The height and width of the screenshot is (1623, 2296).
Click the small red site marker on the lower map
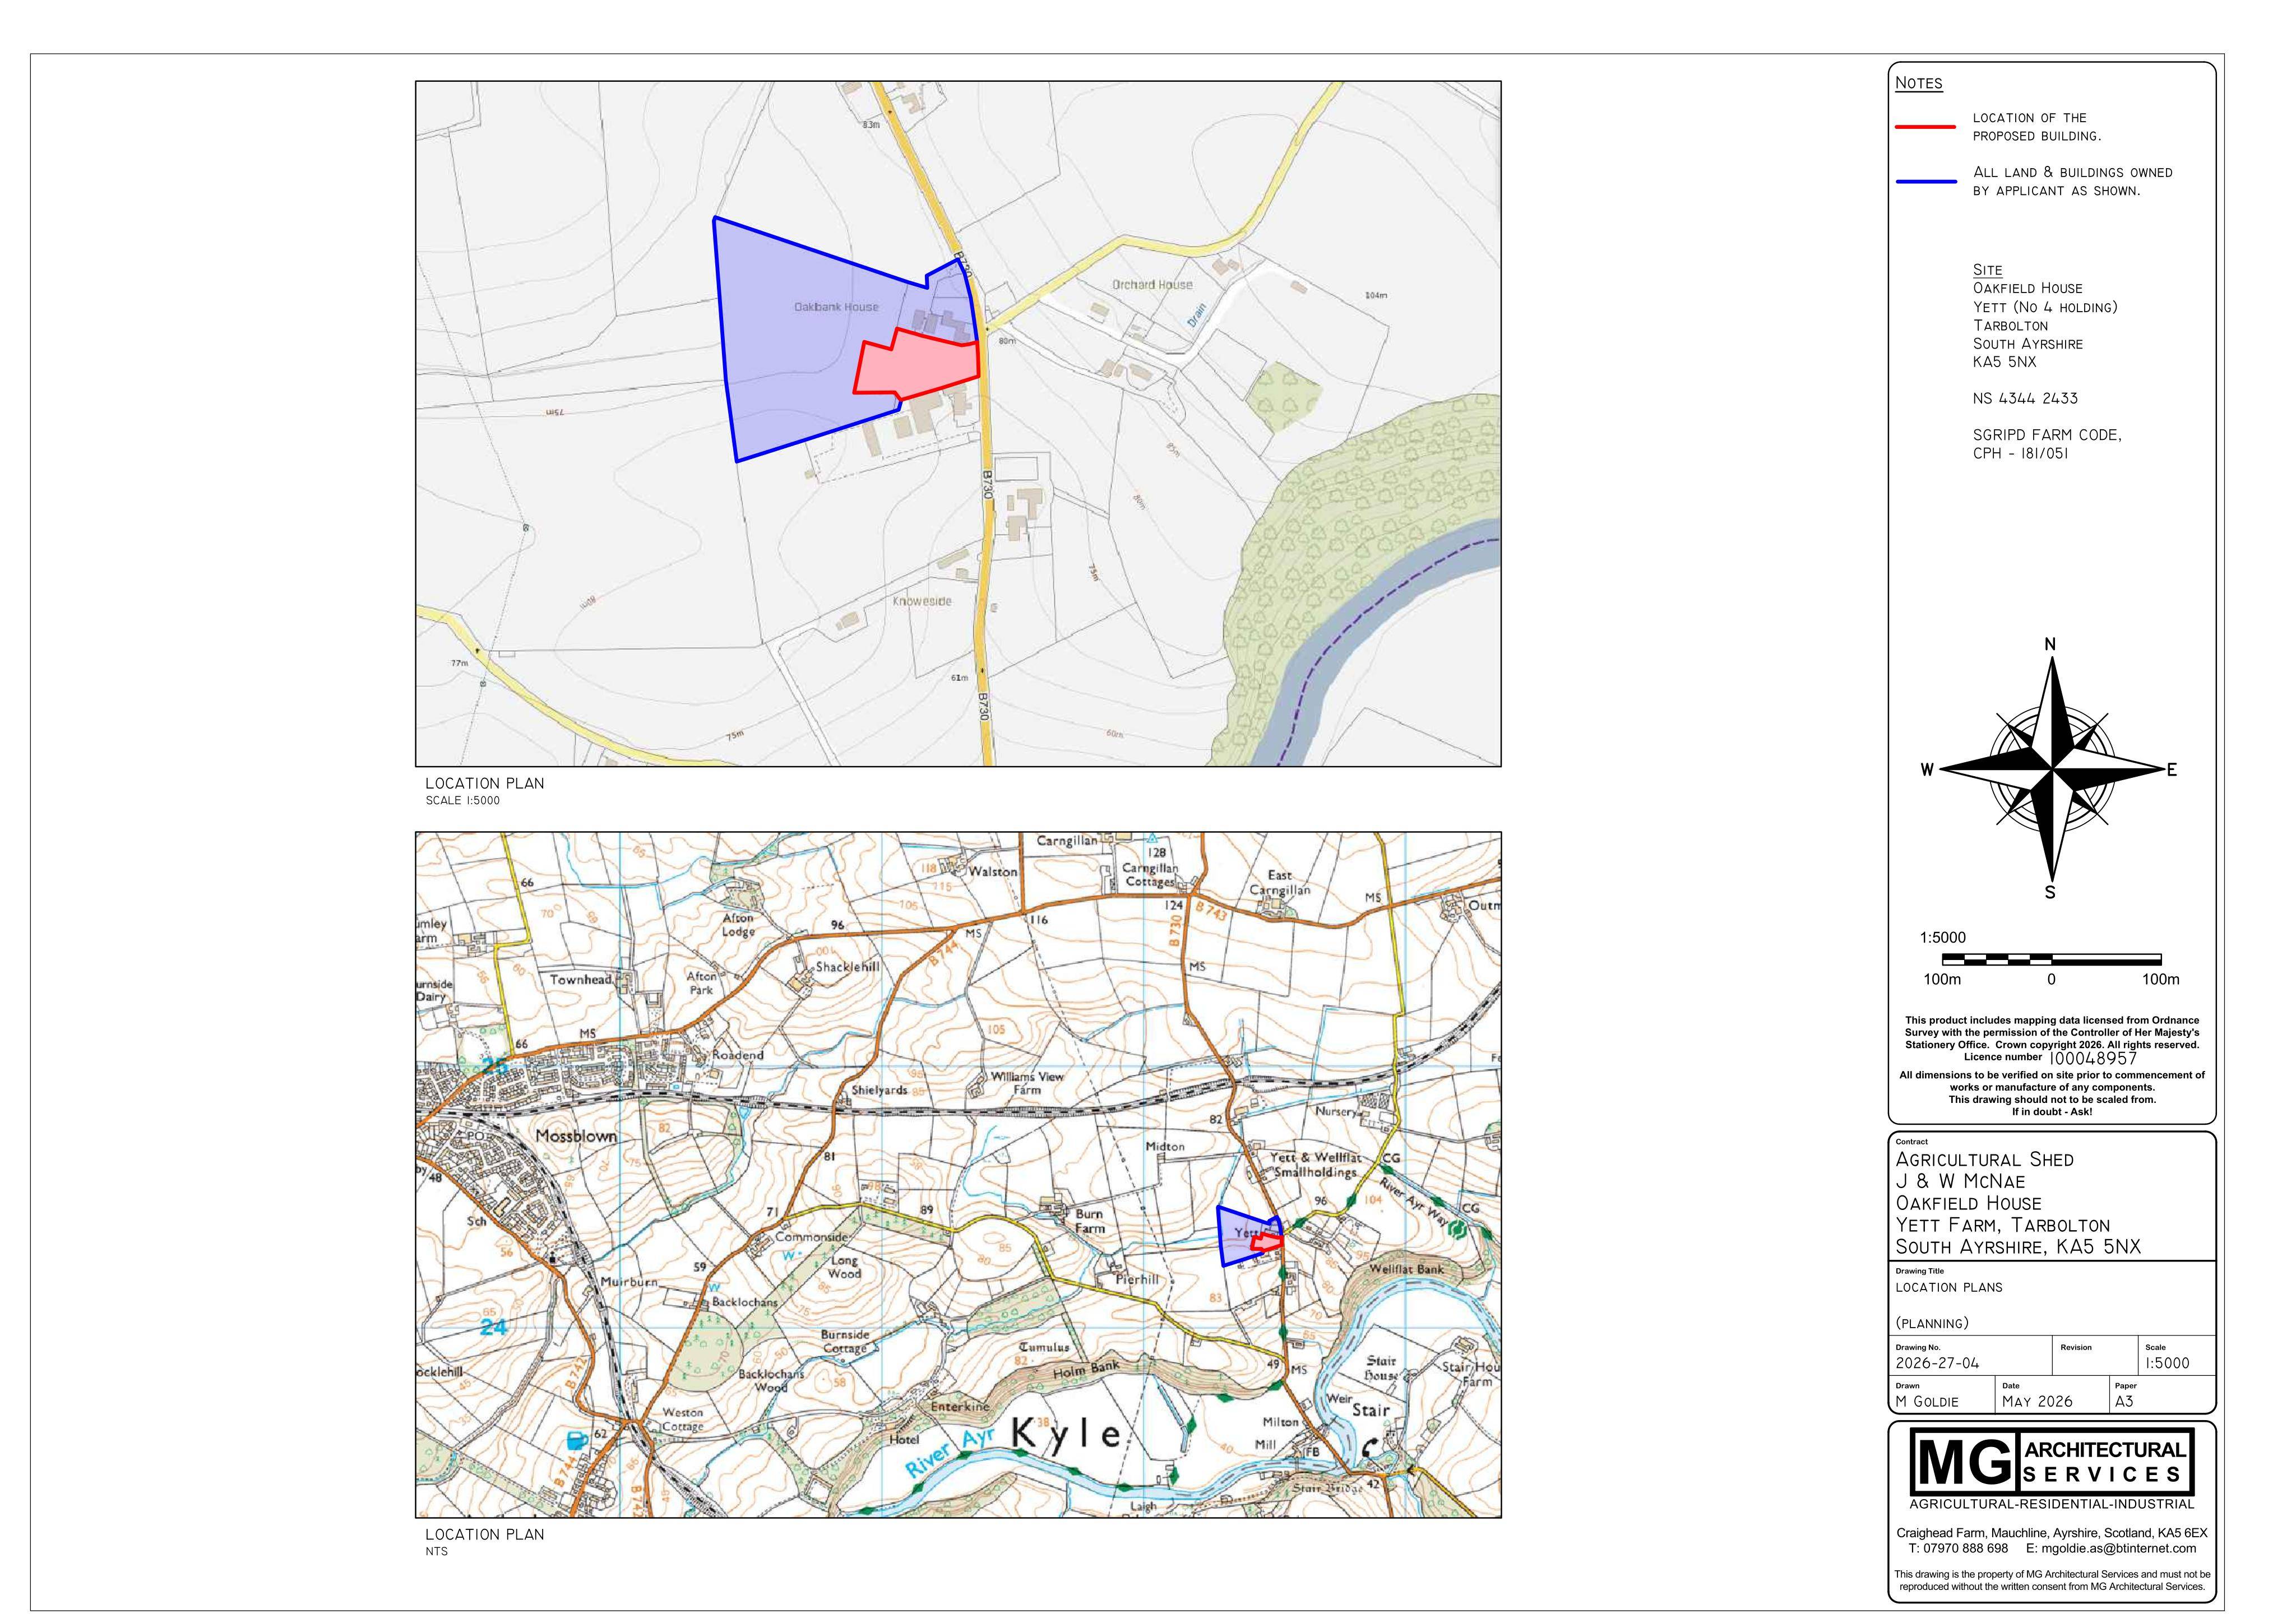tap(1267, 1242)
